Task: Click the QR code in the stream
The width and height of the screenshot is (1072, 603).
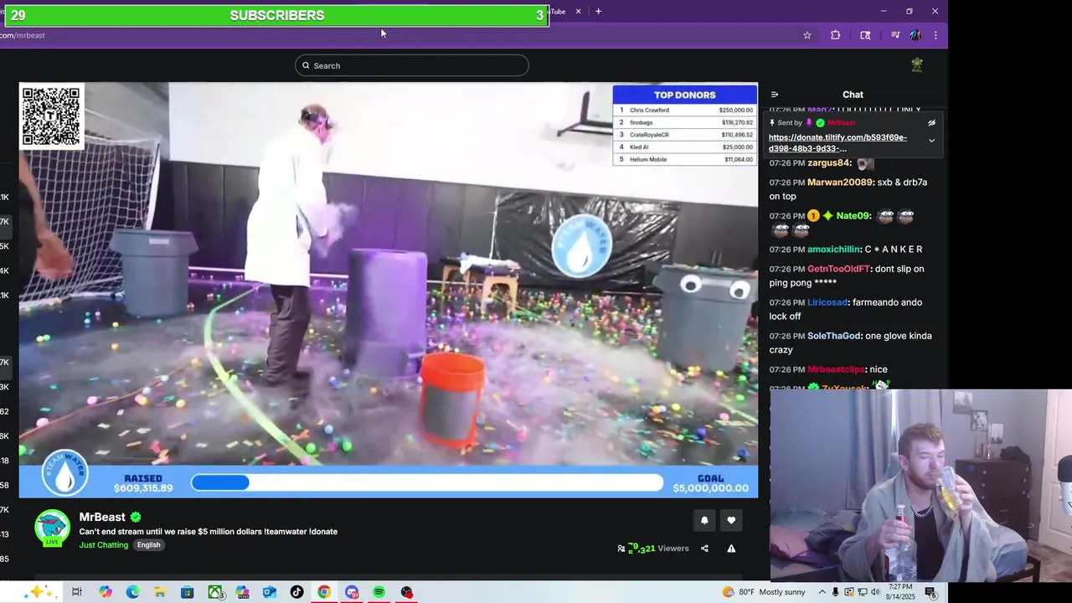Action: point(52,116)
